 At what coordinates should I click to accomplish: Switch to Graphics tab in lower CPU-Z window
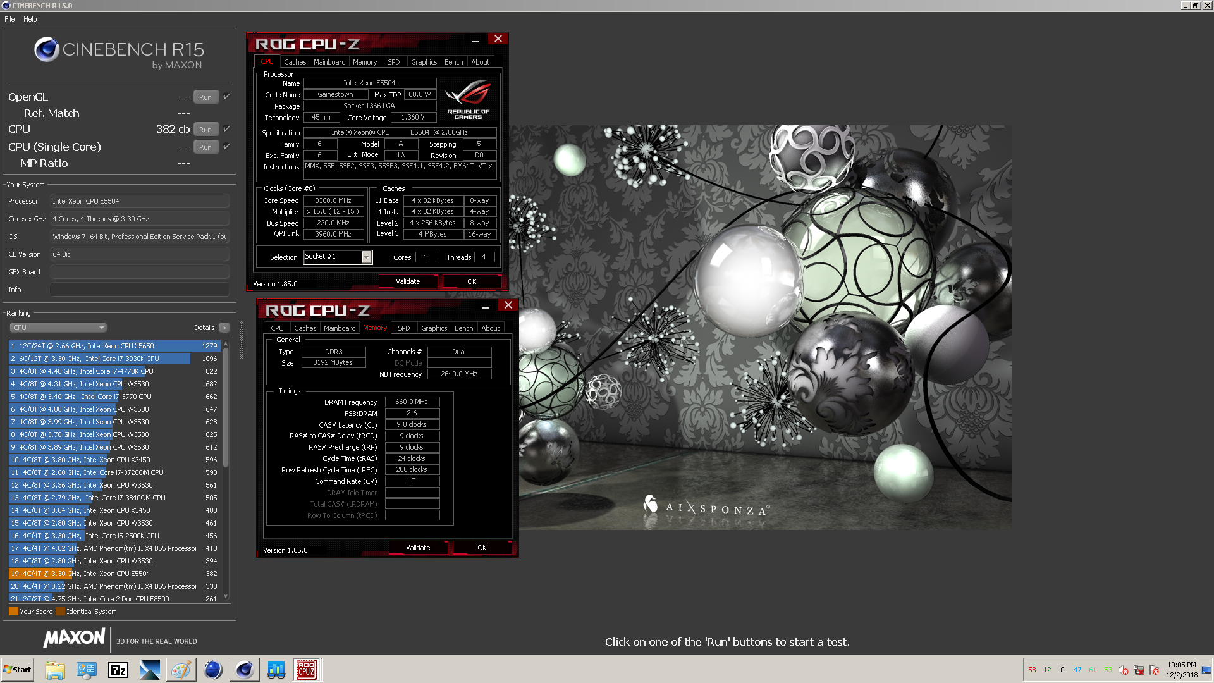tap(434, 328)
